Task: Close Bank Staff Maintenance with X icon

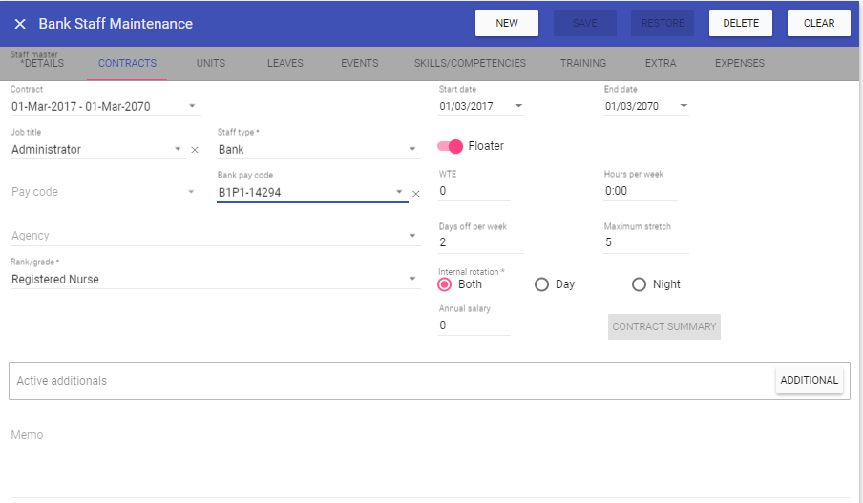Action: pos(20,24)
